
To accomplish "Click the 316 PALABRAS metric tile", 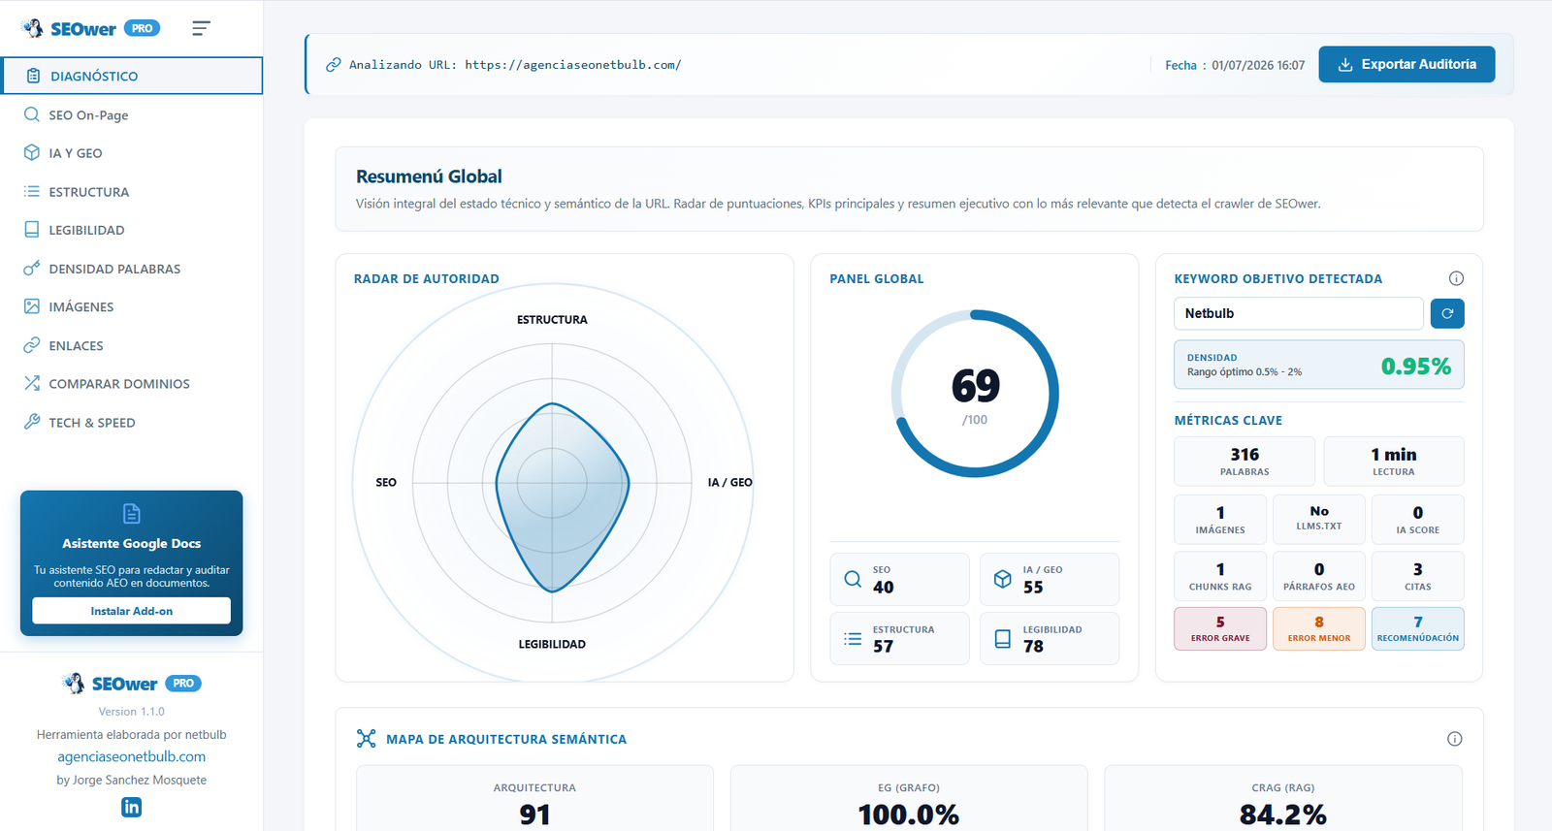I will [1245, 462].
